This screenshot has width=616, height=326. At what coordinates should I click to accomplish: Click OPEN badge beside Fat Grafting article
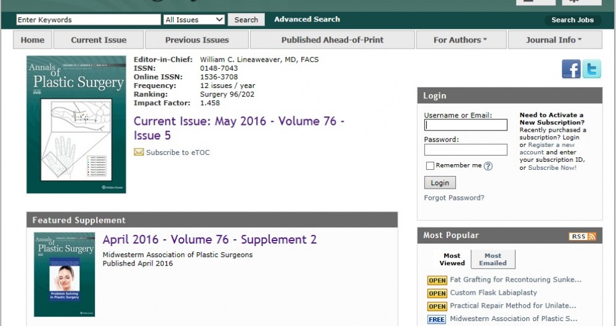437,280
